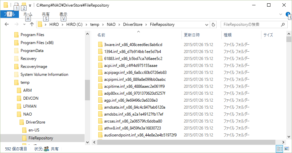This screenshot has width=292, height=153.
Task: Navigate to DriverStore in the breadcrumb
Action: (132, 24)
